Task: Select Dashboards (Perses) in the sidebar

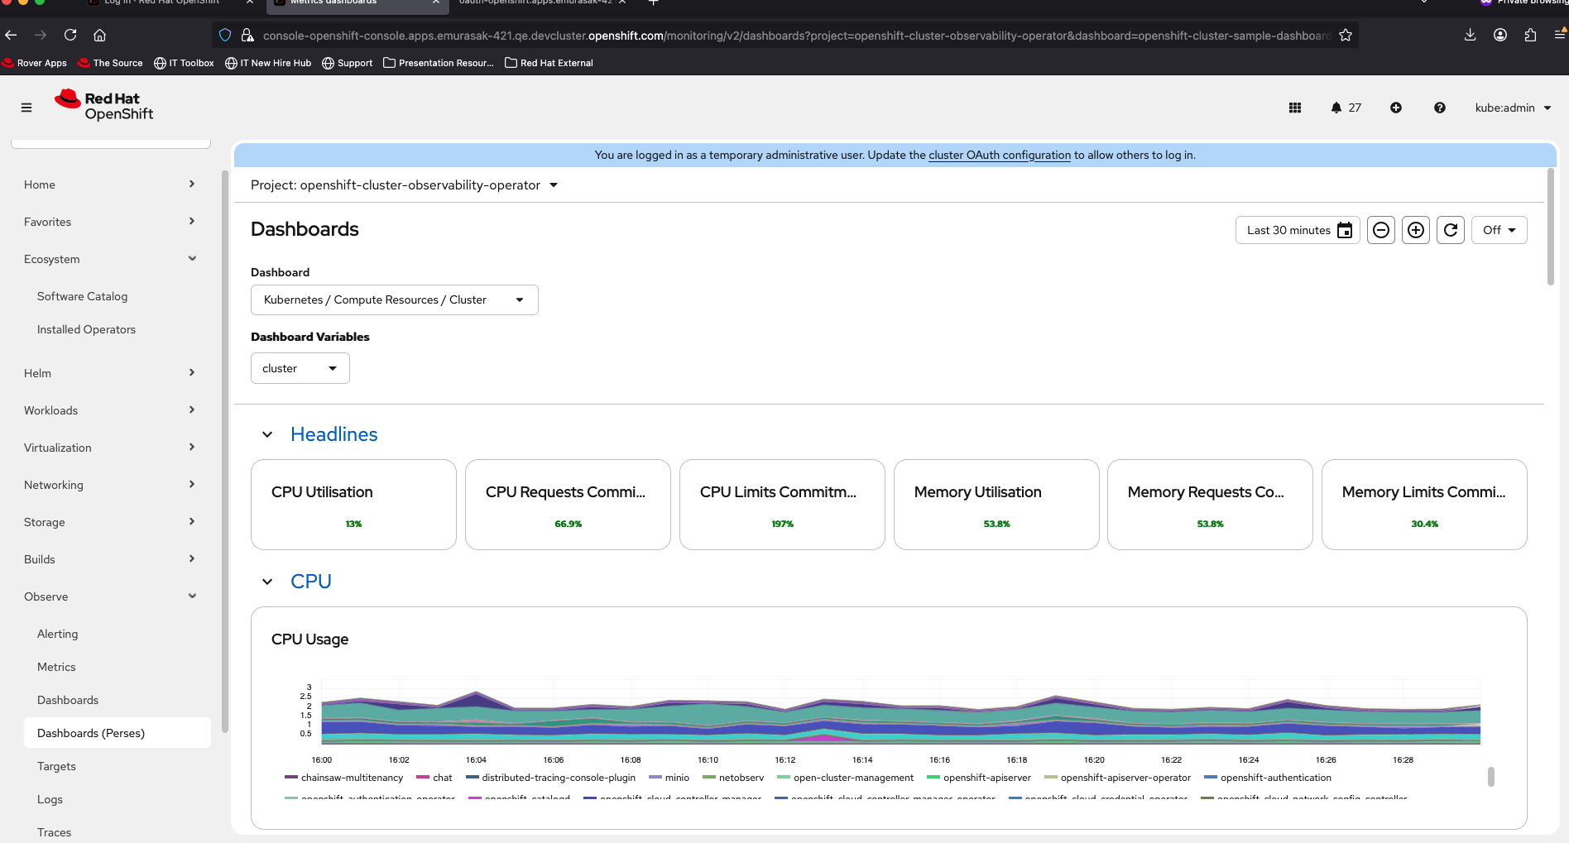Action: pyautogui.click(x=91, y=733)
